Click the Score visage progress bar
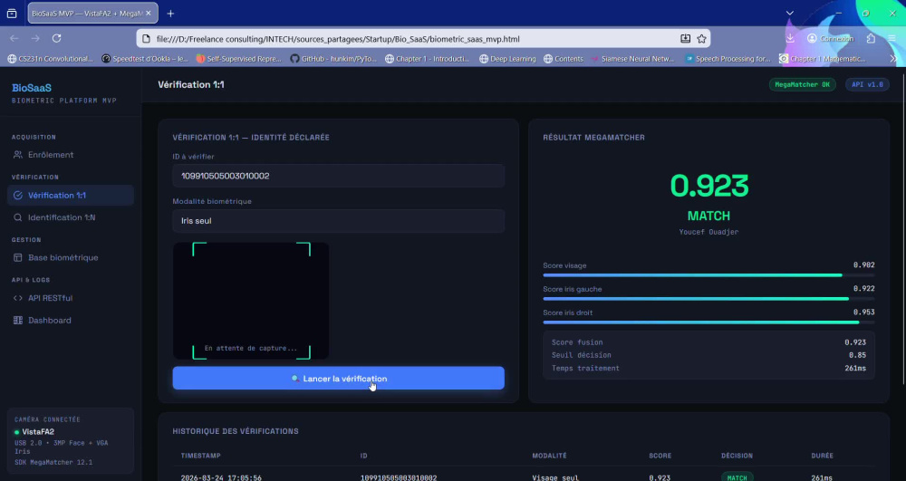 click(708, 275)
